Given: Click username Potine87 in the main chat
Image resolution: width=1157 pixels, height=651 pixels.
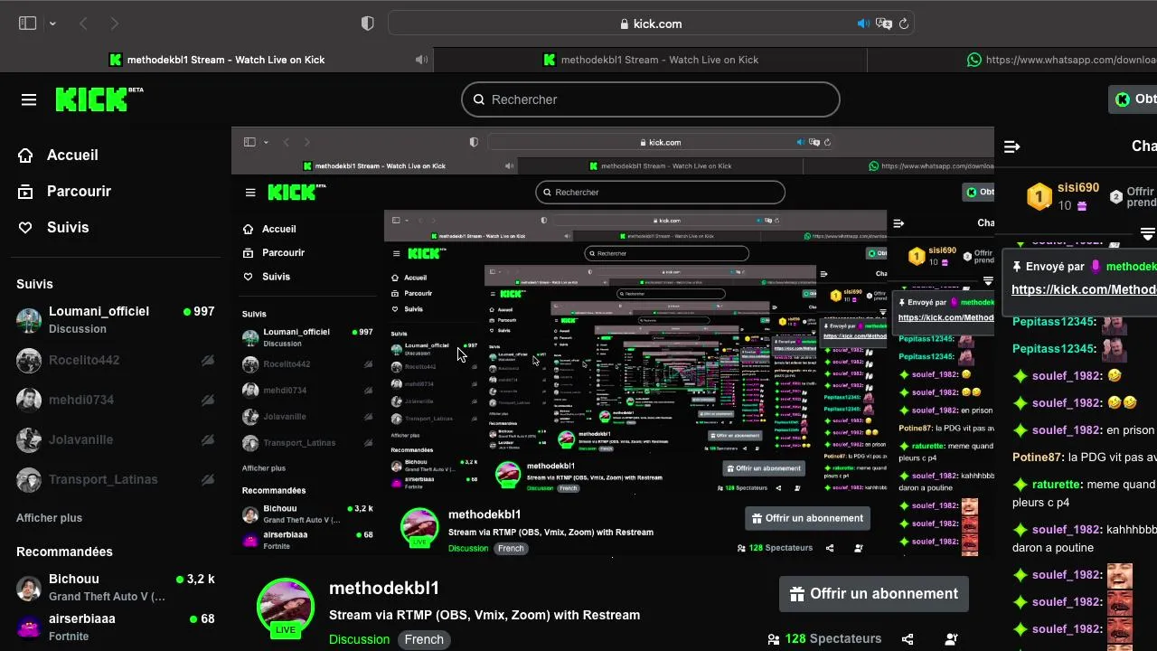Looking at the screenshot, I should (x=1036, y=458).
